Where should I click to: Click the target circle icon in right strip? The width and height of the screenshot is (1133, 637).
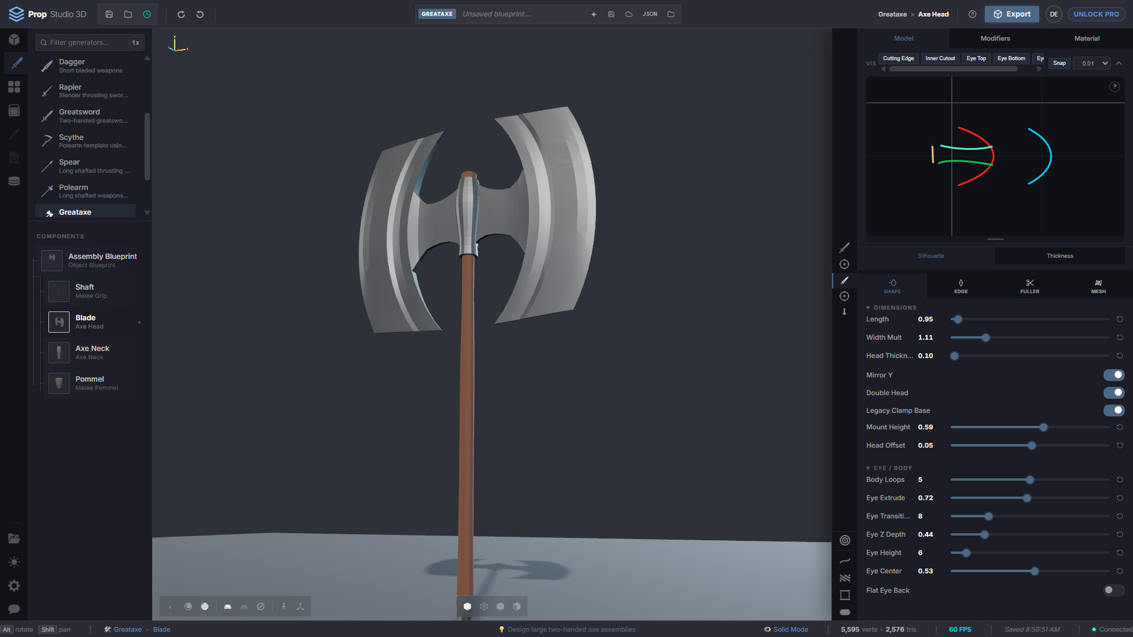point(845,540)
